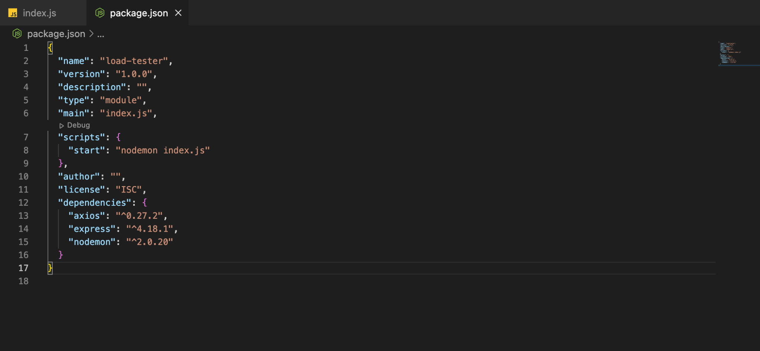Click line number 8 in the gutter
Screen dimensions: 760x351
26,150
